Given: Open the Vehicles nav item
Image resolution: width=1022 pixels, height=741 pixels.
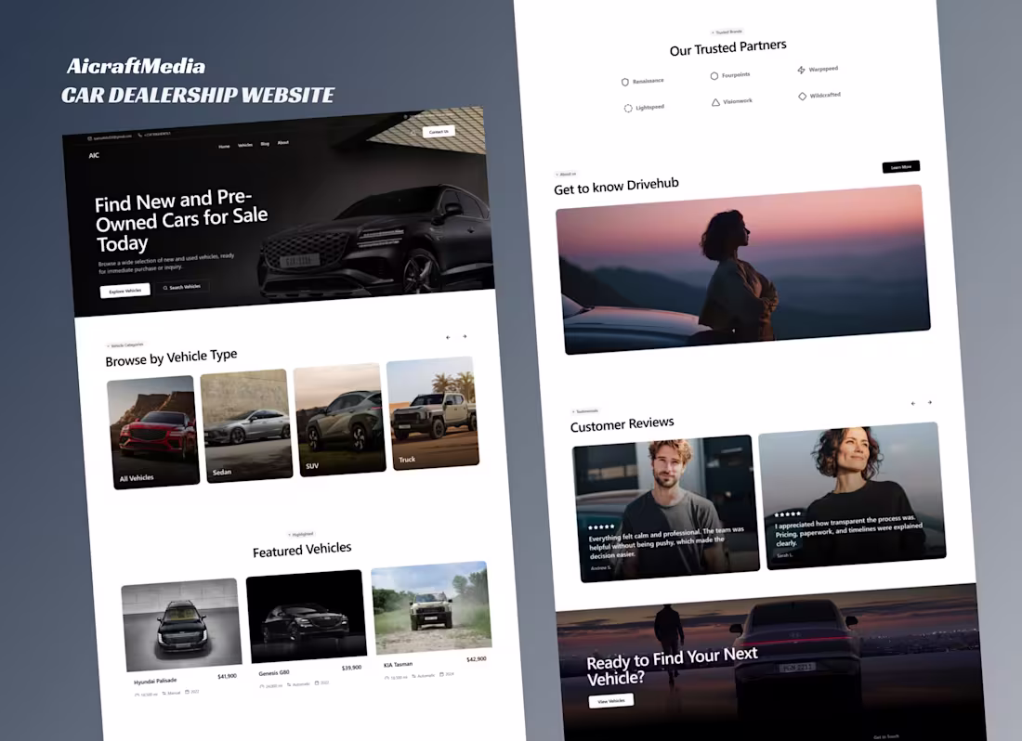Looking at the screenshot, I should point(245,145).
